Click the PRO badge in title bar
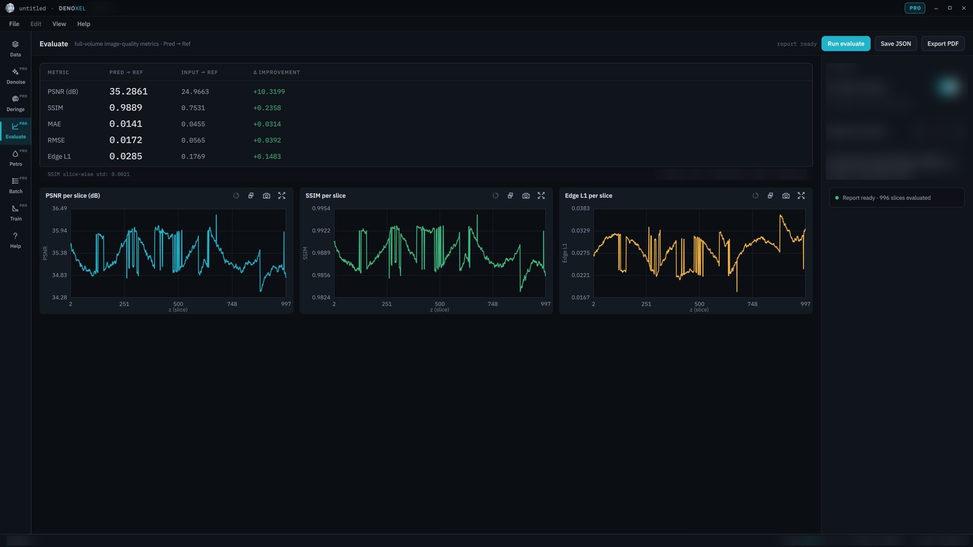Screen dimensions: 973x547 [x=915, y=8]
